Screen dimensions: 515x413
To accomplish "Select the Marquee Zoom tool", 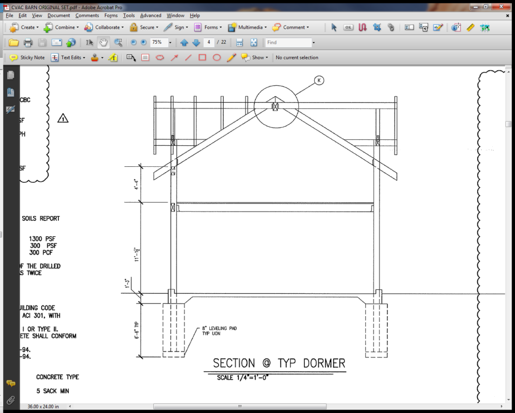I will pos(118,42).
